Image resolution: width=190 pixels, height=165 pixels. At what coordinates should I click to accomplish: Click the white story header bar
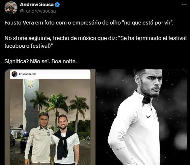coord(50,74)
